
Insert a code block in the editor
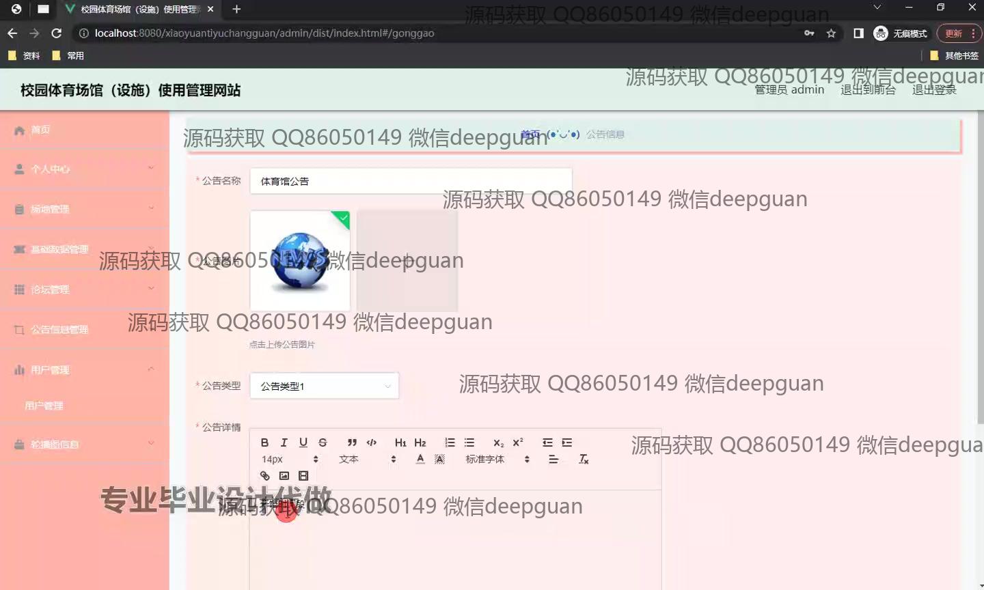click(372, 442)
